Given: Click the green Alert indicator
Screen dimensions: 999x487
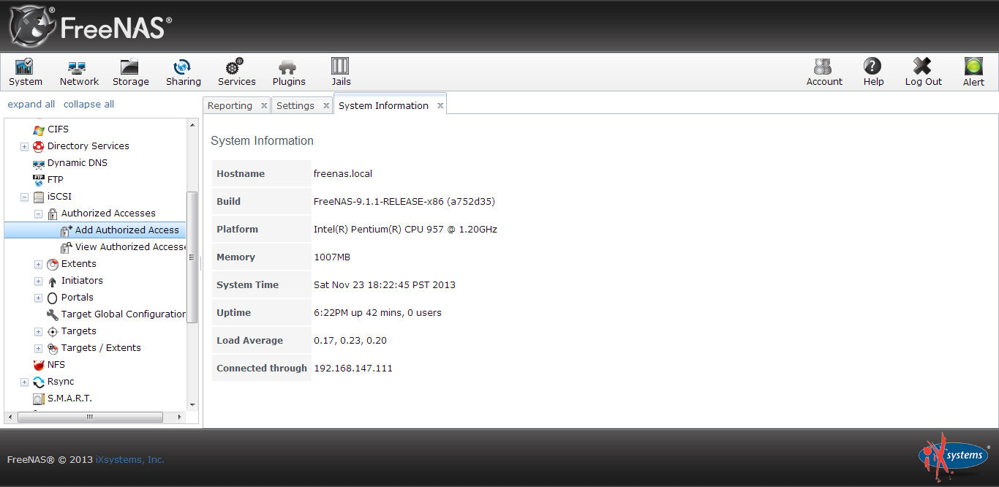Looking at the screenshot, I should (x=973, y=67).
